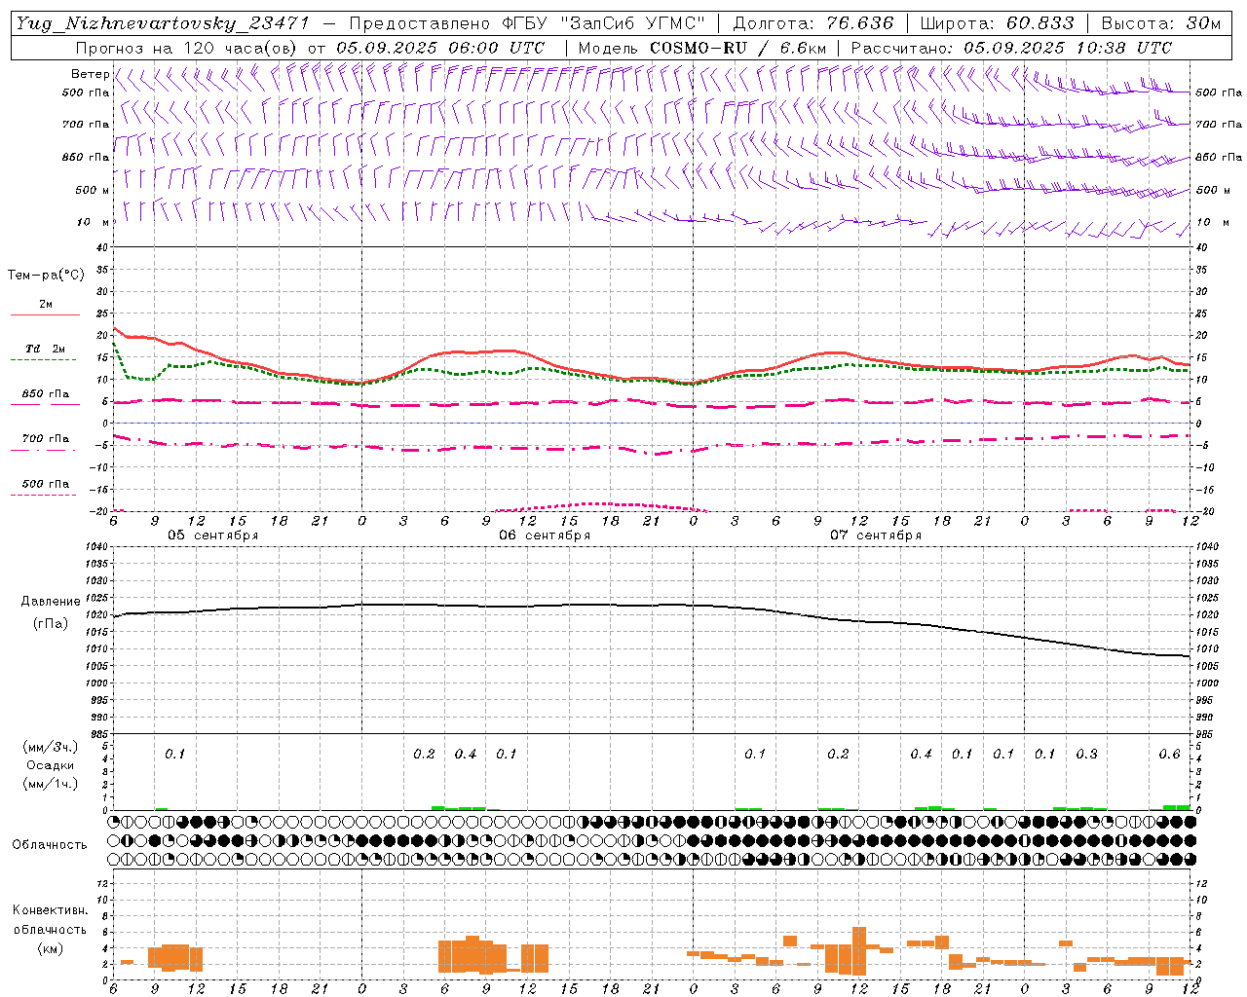The image size is (1247, 997).
Task: Click the Модель COSMO-RU / 6.6км label
Action: pos(703,48)
